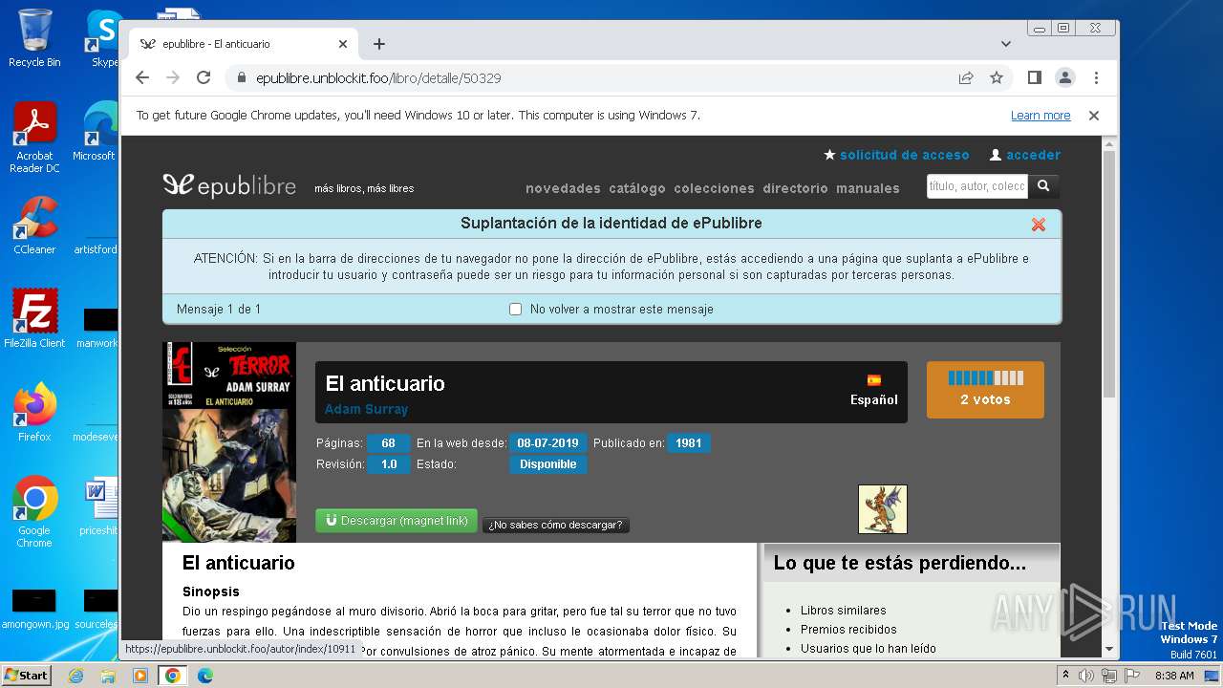Screen dimensions: 1223x688
Task: Click Chrome icon in taskbar
Action: (172, 676)
